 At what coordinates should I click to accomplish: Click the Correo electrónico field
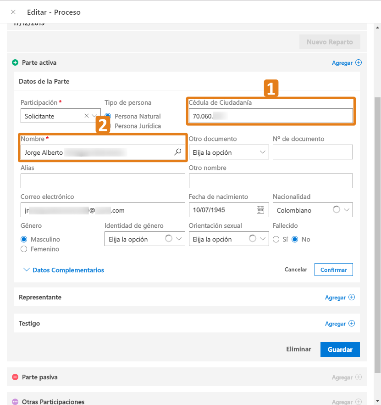[103, 210]
